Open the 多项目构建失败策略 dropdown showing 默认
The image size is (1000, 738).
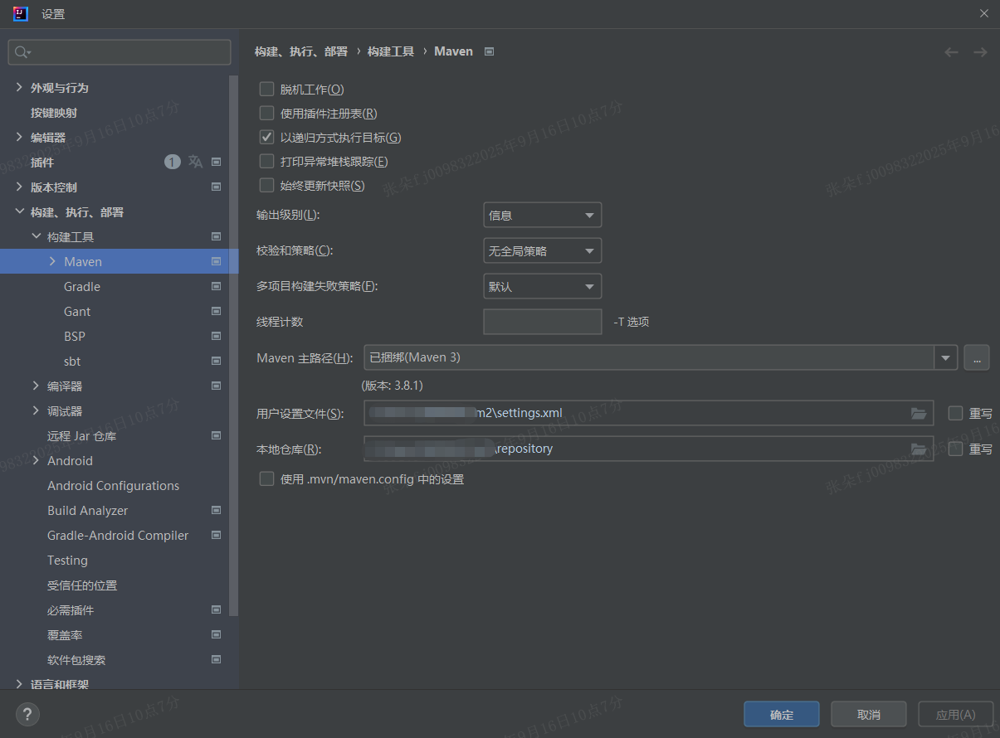click(542, 286)
